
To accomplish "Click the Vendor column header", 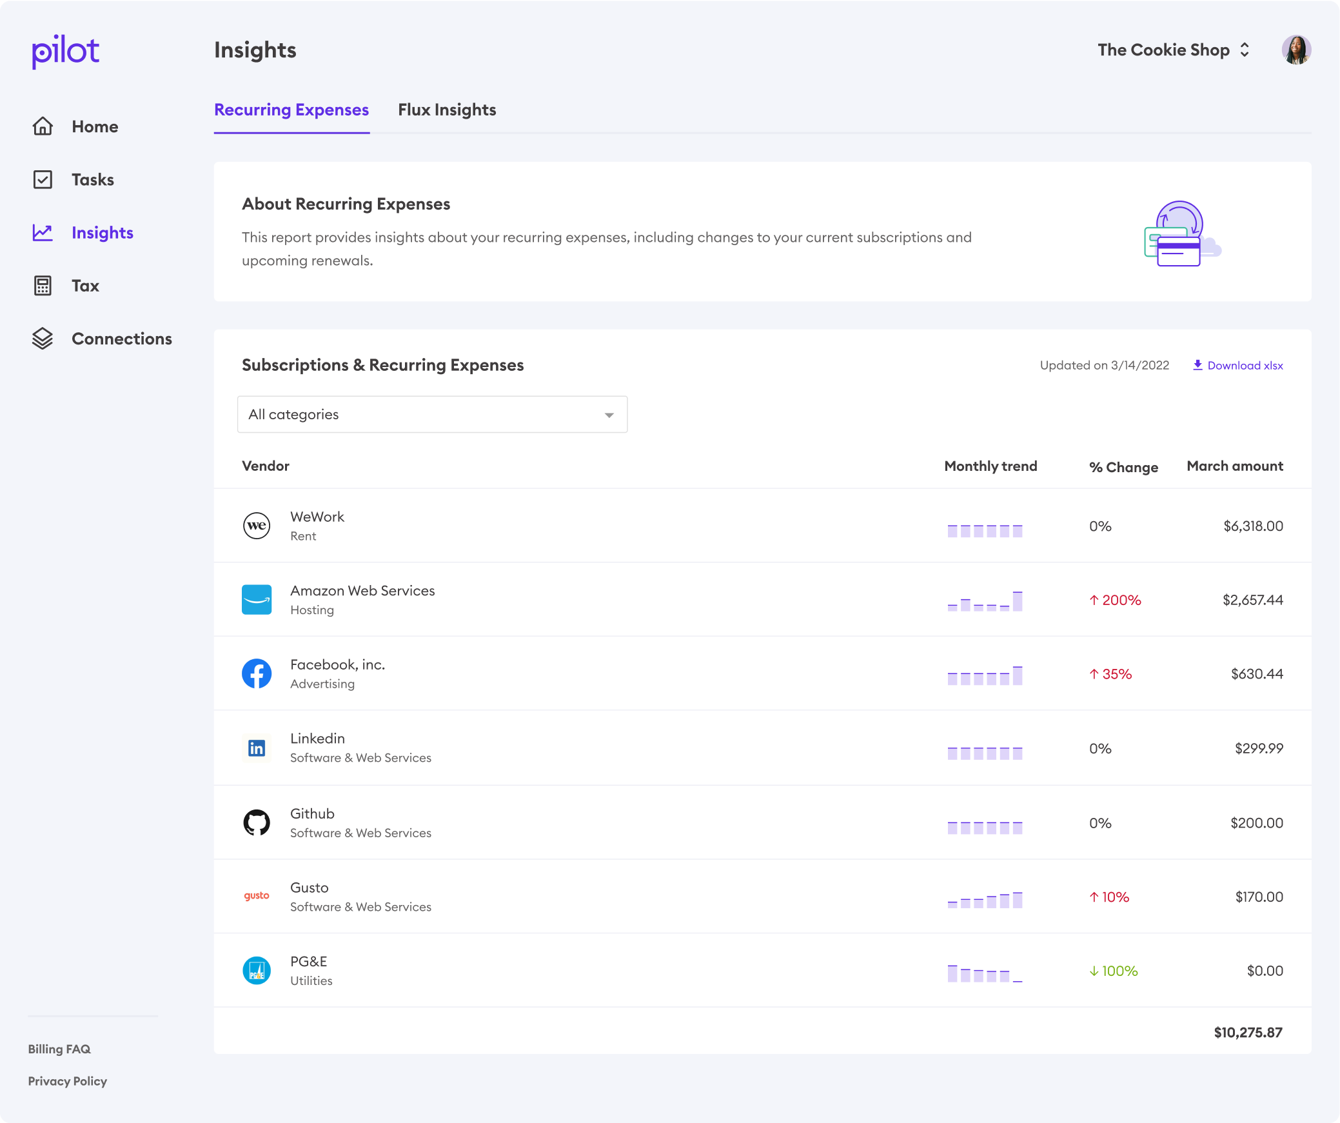I will [266, 466].
